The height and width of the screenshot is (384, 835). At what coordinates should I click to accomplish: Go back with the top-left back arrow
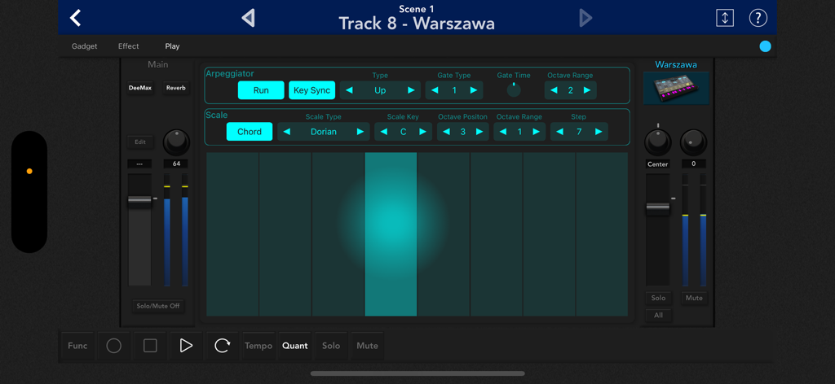pyautogui.click(x=76, y=18)
